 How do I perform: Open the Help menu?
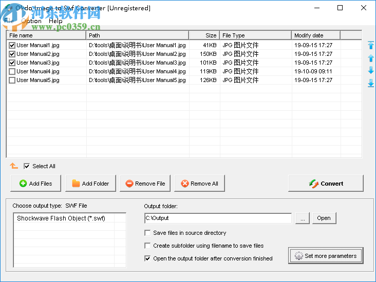55,21
